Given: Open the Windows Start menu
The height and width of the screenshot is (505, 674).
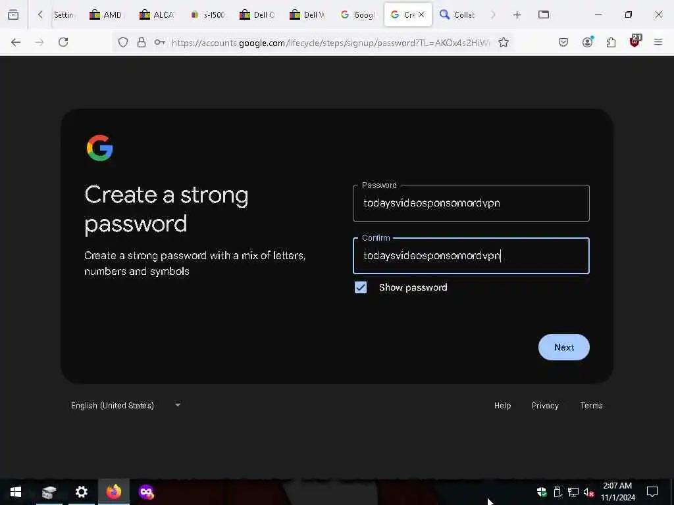Looking at the screenshot, I should click(x=16, y=492).
